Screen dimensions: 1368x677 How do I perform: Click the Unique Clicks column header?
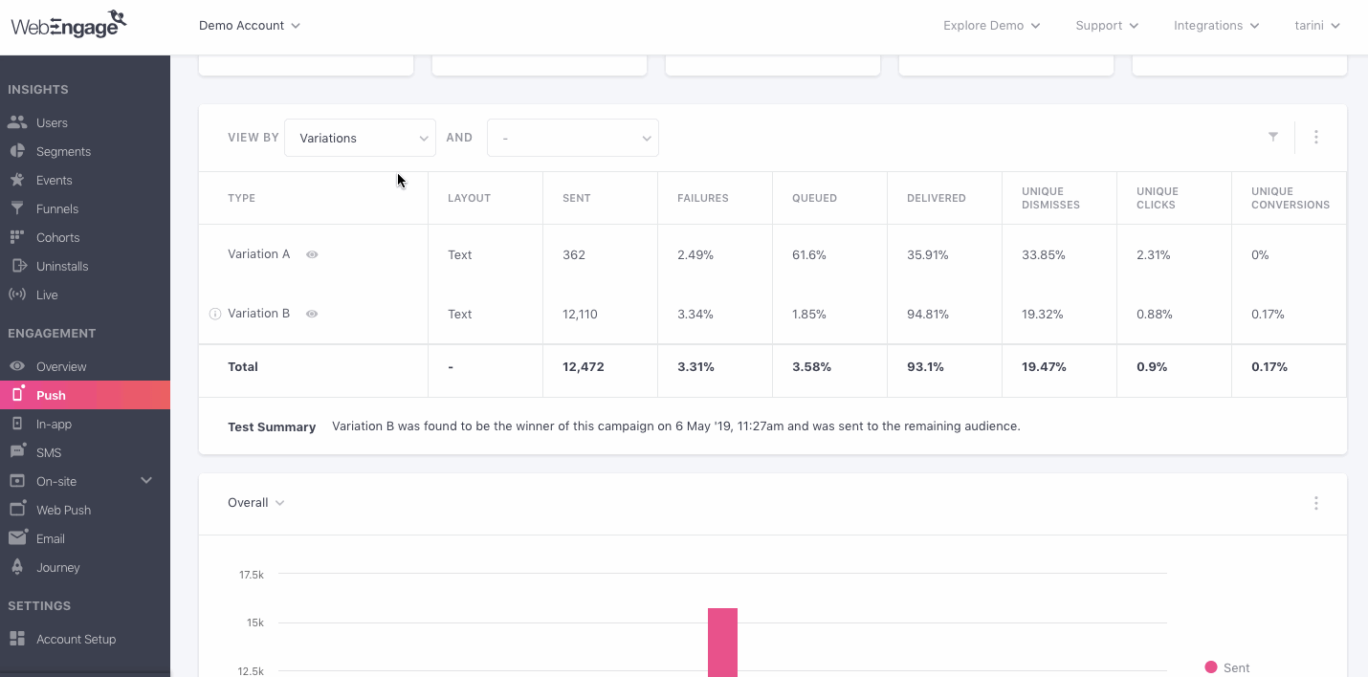[1158, 198]
